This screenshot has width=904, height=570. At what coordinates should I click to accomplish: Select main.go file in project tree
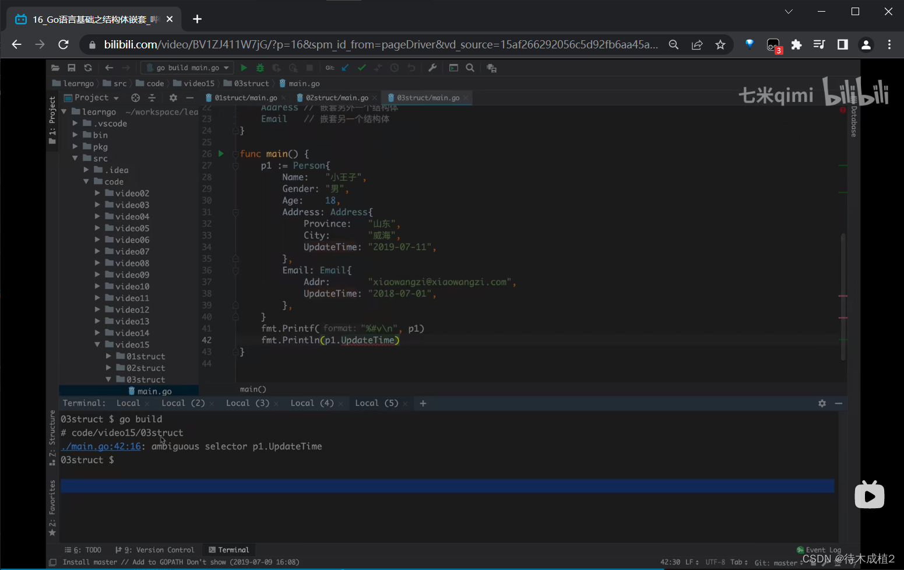pos(150,392)
